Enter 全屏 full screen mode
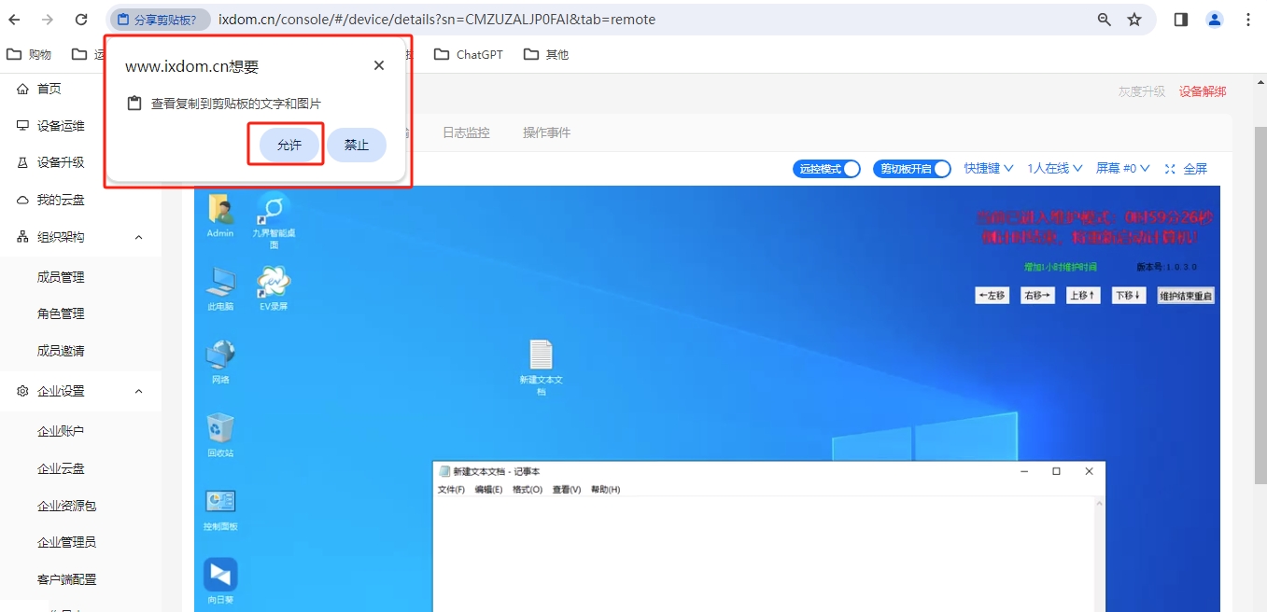 coord(1186,169)
